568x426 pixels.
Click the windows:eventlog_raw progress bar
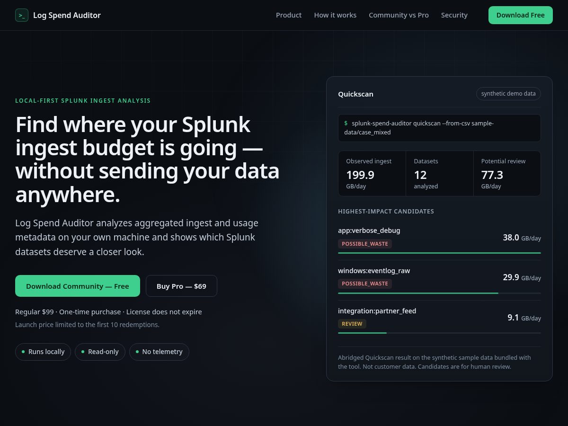[x=439, y=293]
